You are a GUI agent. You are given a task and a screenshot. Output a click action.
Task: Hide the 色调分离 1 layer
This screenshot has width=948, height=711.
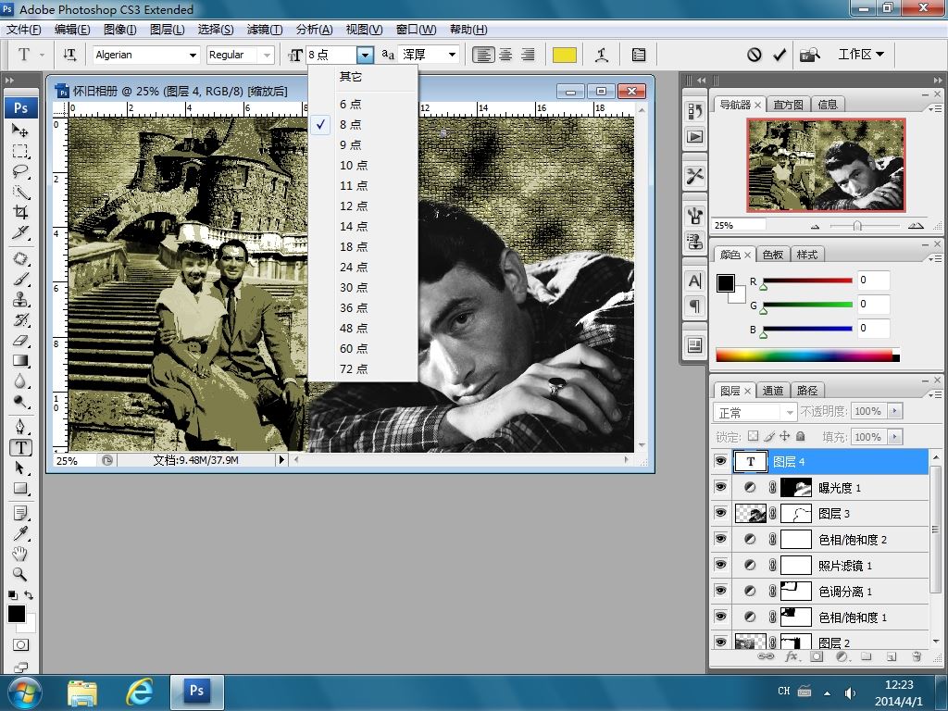point(720,592)
